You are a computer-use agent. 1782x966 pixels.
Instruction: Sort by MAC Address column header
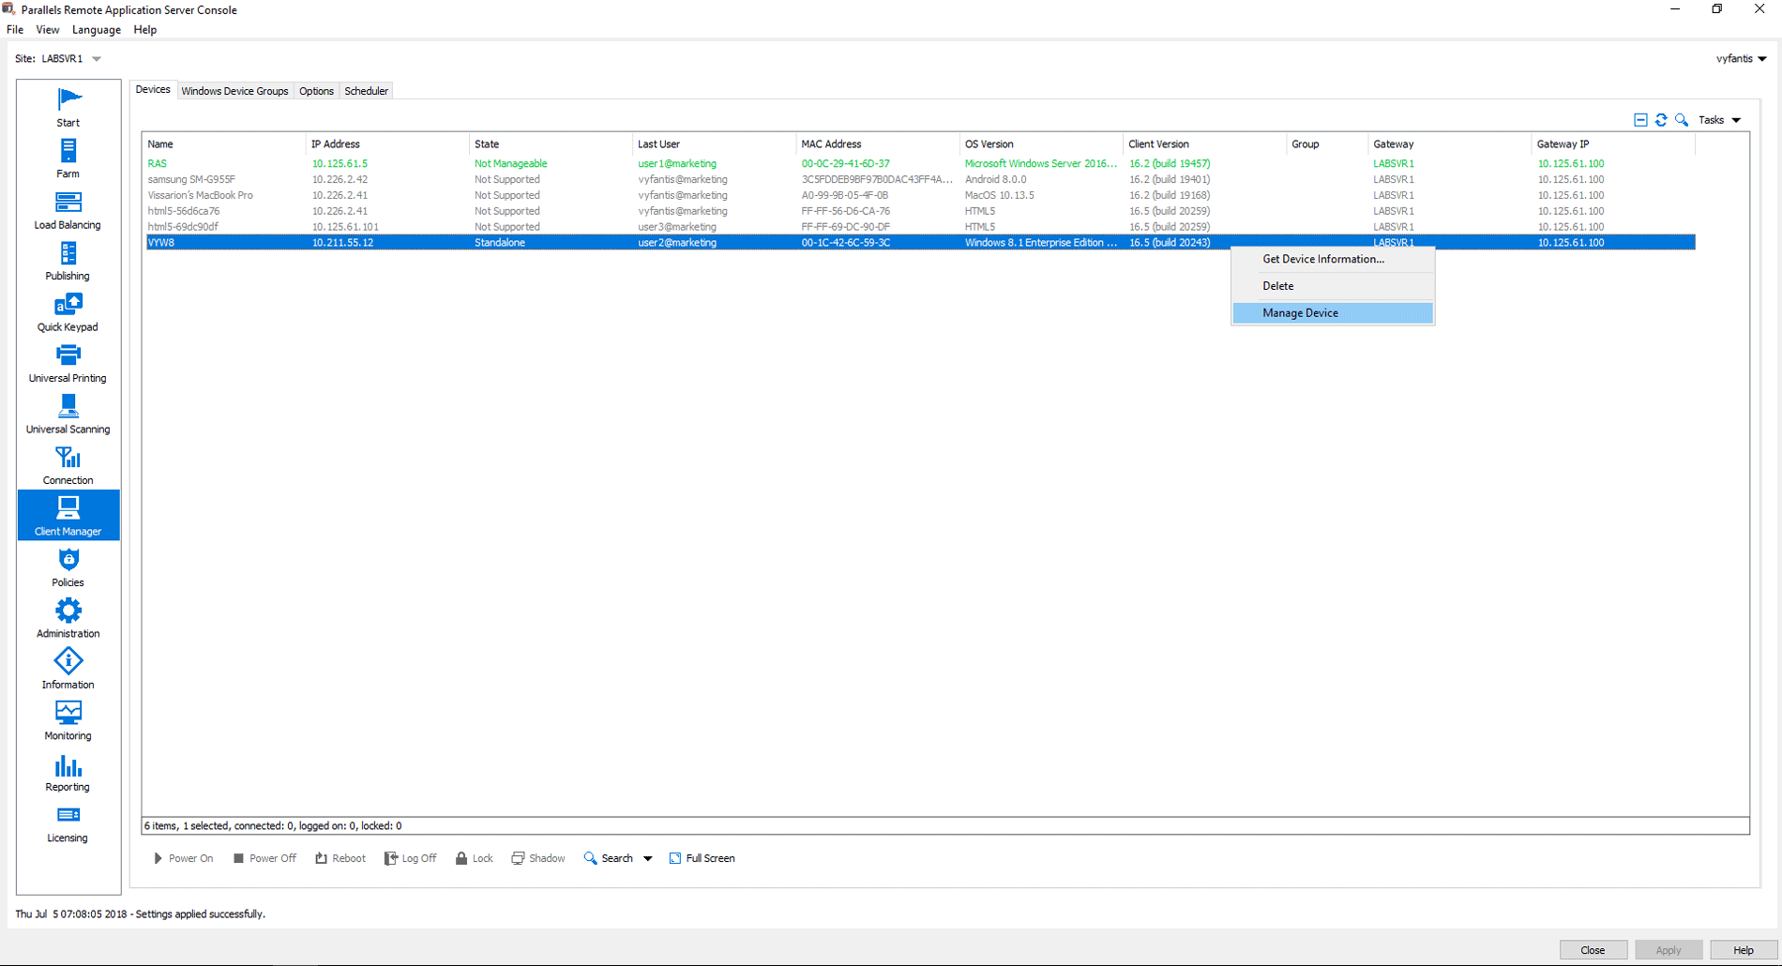click(878, 144)
